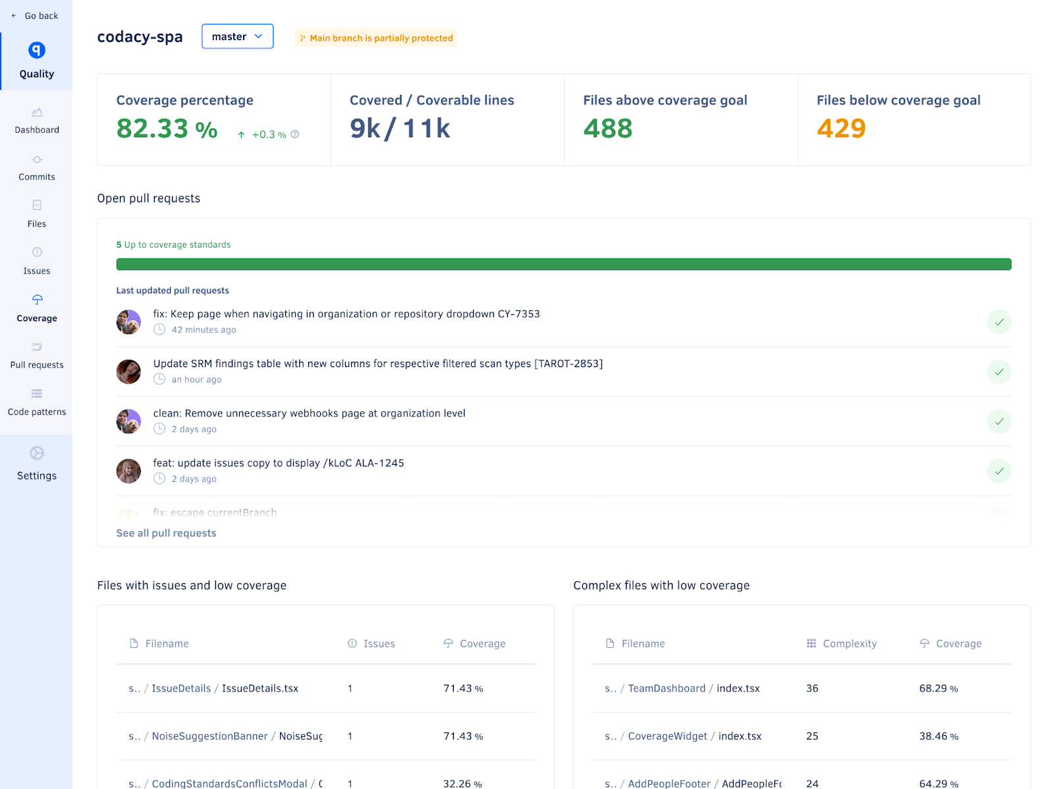
Task: Click See all pull requests link
Action: (166, 533)
